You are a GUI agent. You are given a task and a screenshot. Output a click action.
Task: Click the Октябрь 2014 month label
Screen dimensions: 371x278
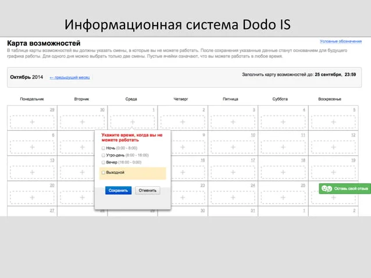coord(27,77)
